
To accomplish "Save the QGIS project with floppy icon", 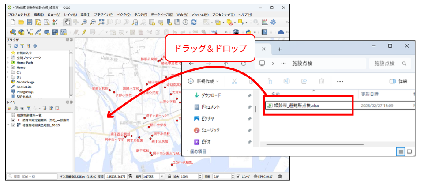I will (x=29, y=22).
